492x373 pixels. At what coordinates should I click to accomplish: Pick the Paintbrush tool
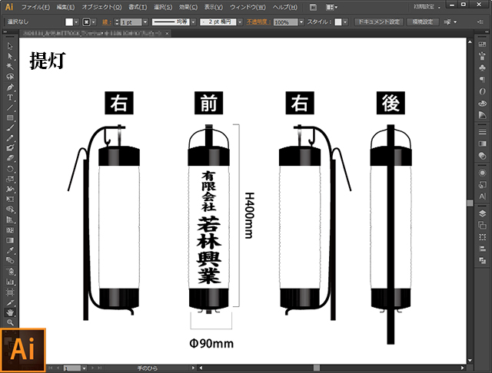pyautogui.click(x=10, y=127)
